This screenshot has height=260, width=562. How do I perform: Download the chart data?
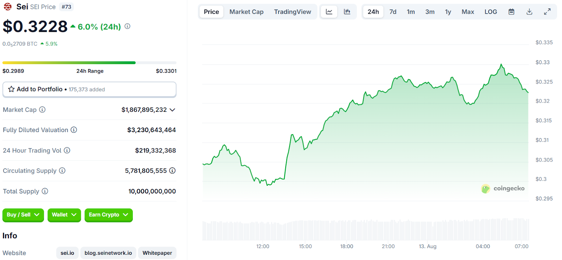[x=529, y=12]
